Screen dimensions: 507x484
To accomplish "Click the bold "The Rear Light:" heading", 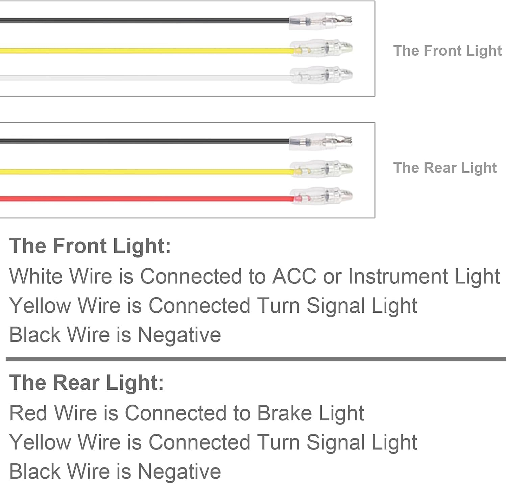I will (x=87, y=383).
